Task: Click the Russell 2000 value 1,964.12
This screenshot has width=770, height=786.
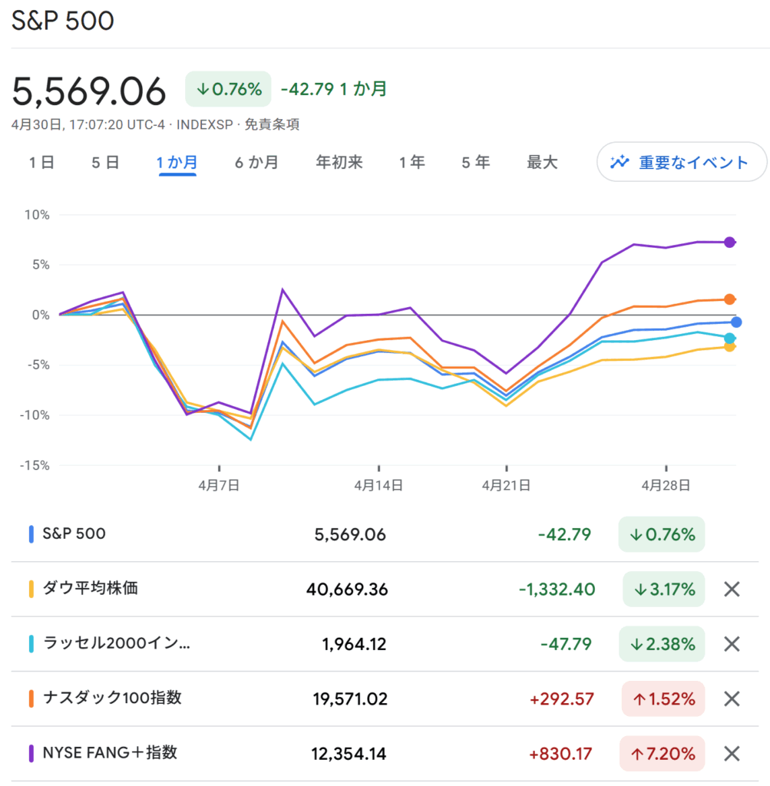Action: click(354, 644)
